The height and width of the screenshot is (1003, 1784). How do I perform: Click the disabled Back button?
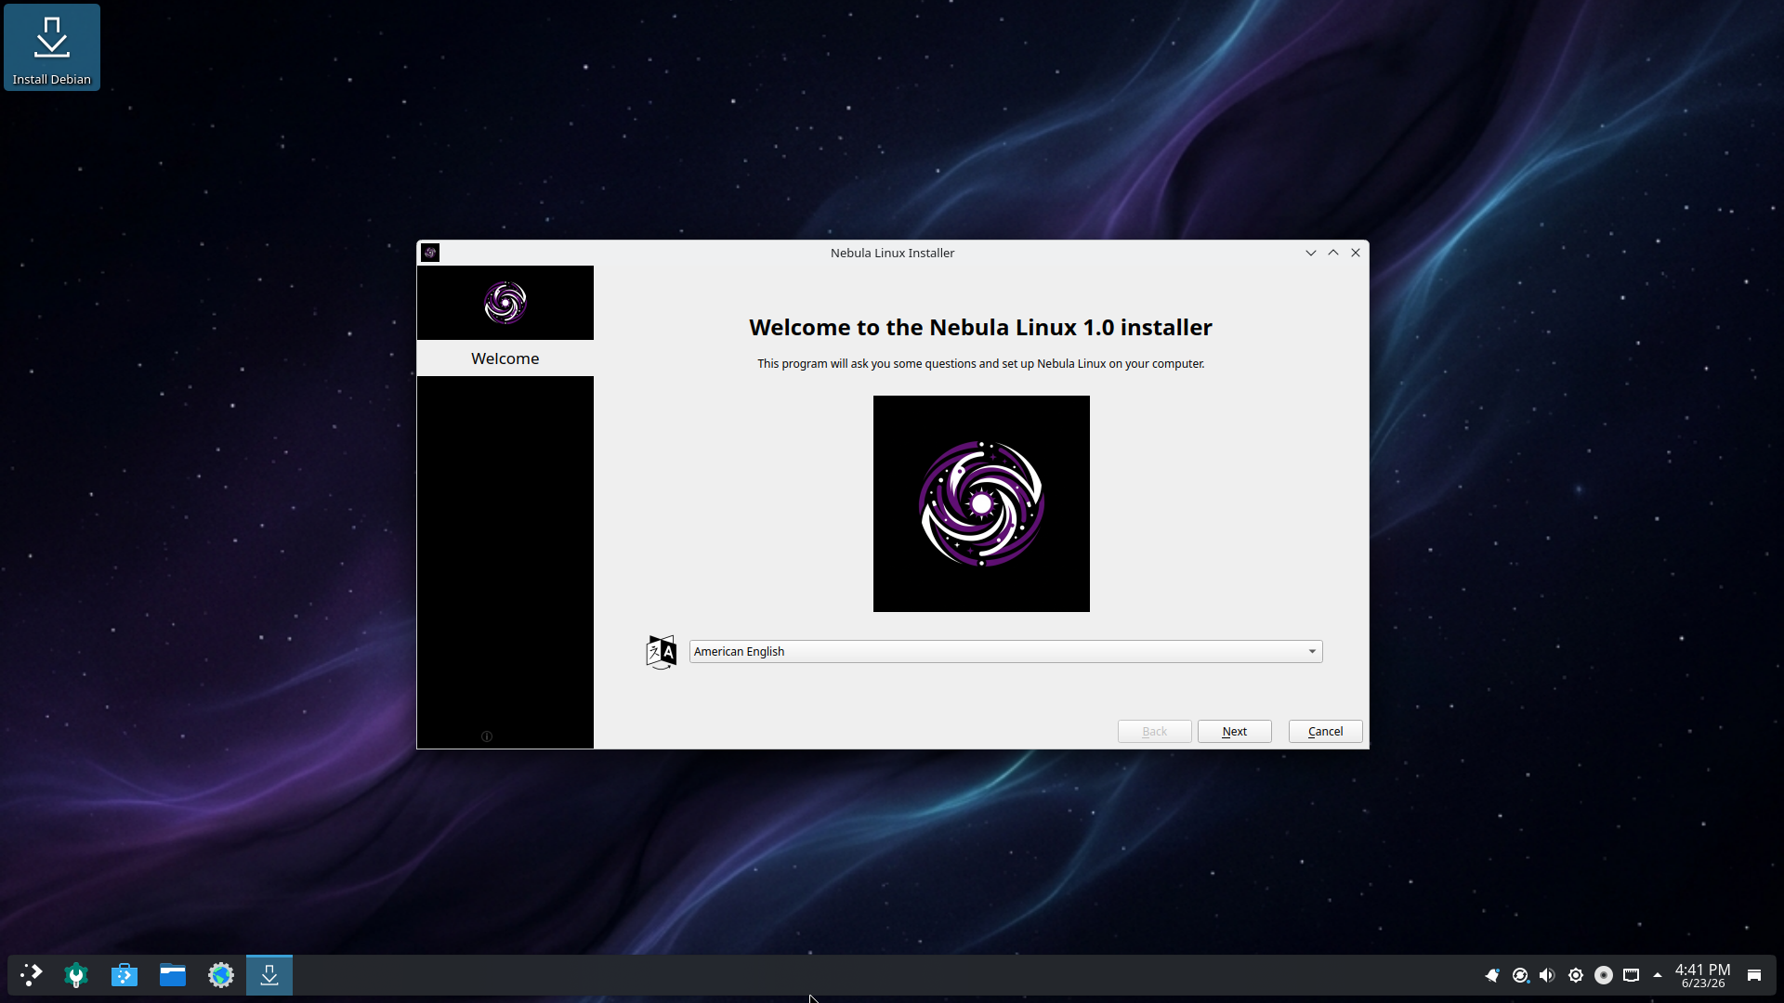(1155, 732)
